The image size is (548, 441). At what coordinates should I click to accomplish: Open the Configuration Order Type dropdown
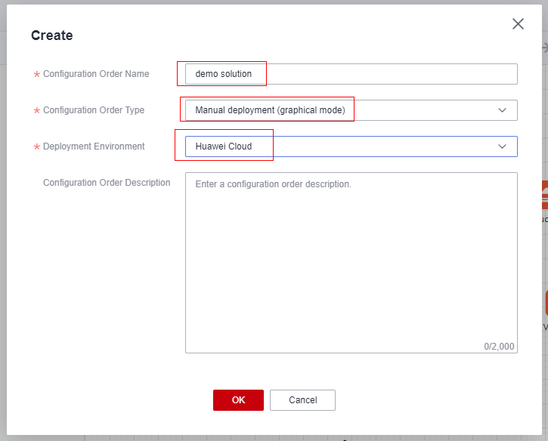[351, 110]
